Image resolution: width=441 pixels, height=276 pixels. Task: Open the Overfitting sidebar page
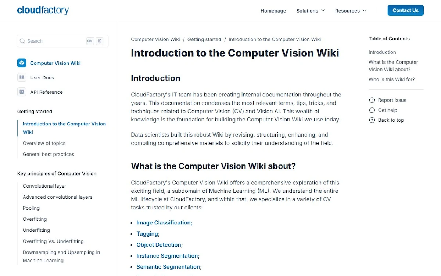click(35, 219)
